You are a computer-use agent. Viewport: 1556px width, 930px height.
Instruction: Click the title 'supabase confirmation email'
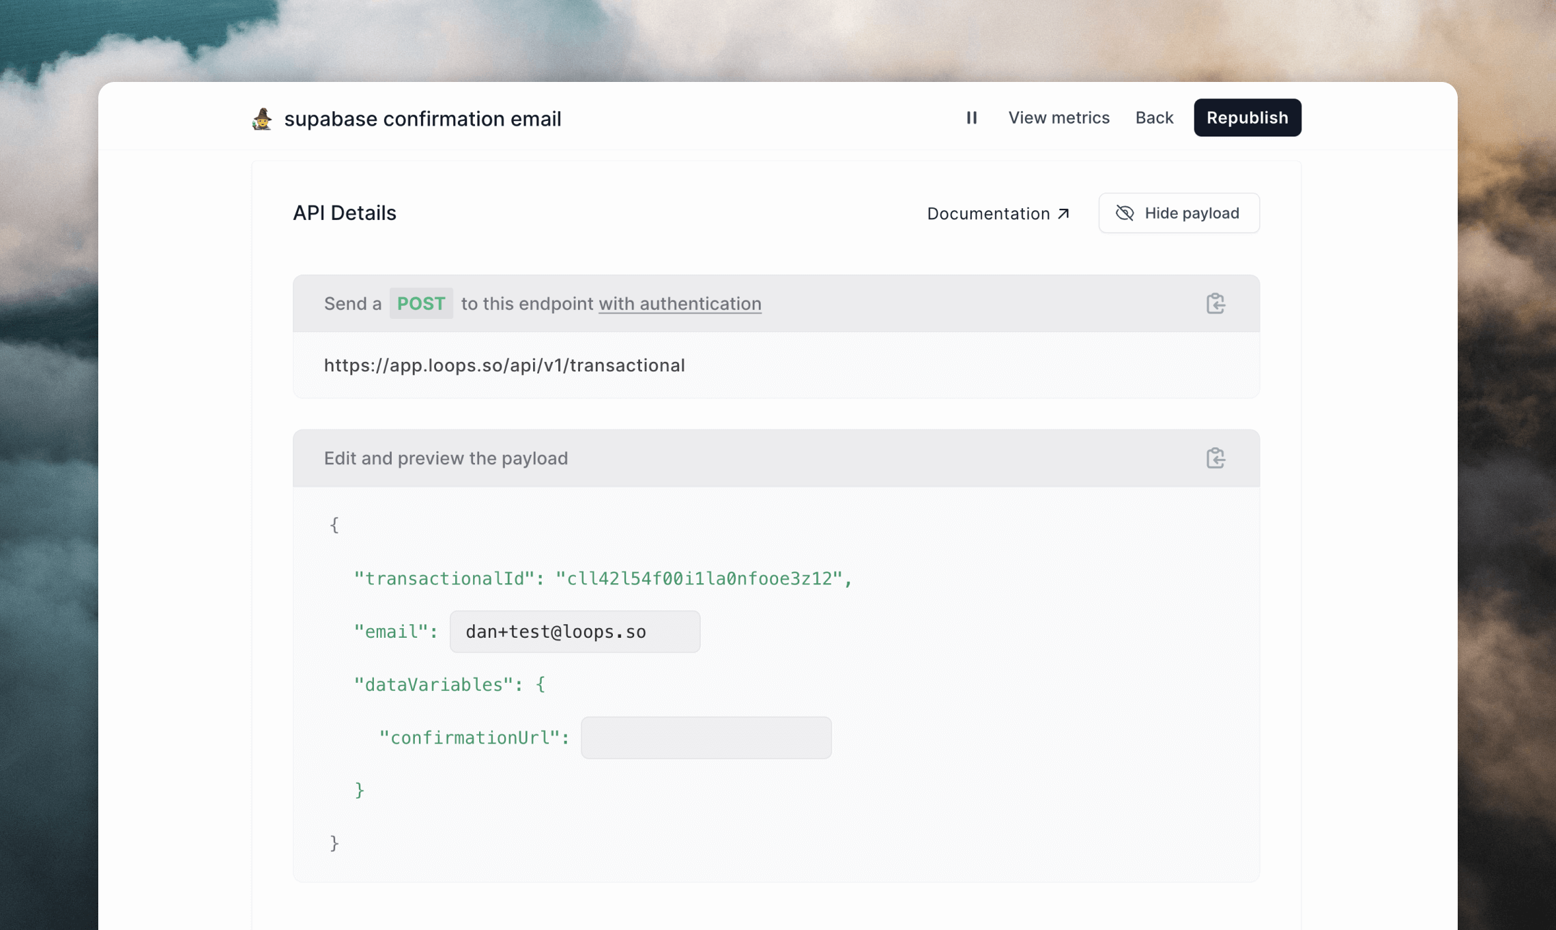(422, 119)
